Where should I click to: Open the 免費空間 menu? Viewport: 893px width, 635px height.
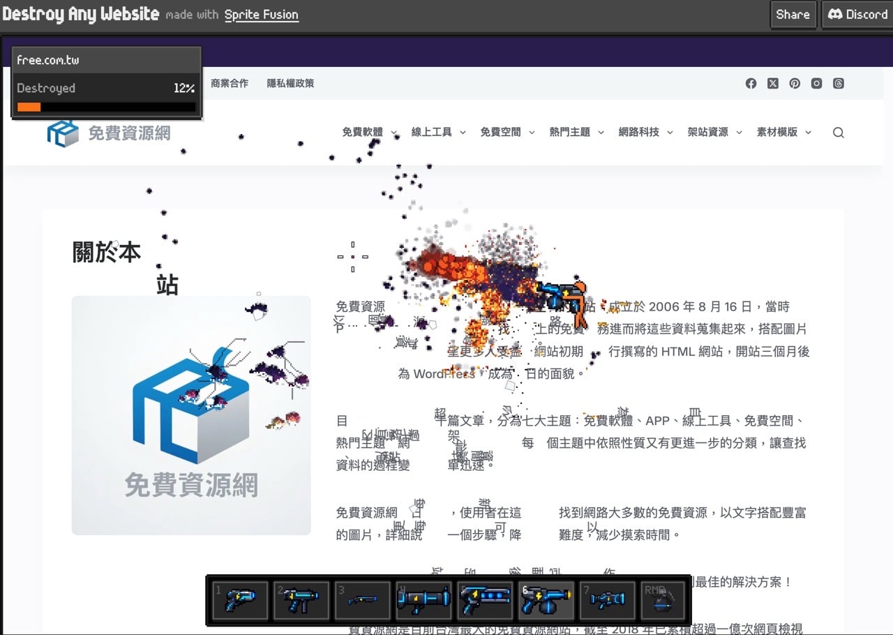[501, 132]
